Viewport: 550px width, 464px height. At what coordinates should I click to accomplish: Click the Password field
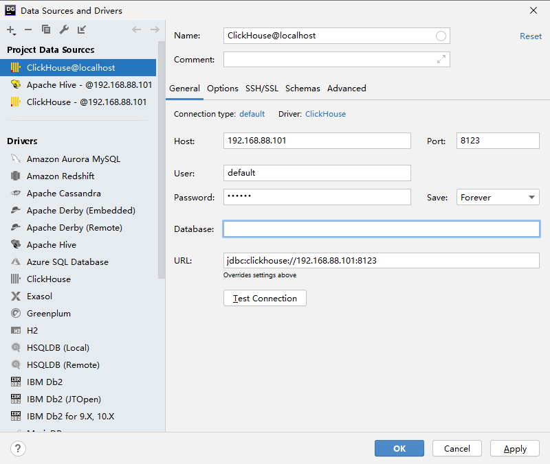coord(317,197)
